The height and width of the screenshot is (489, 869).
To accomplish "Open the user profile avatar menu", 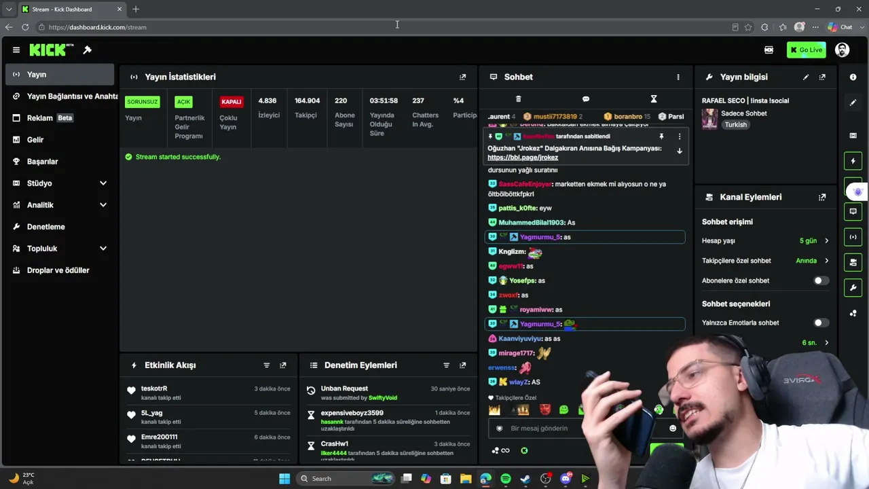I will pos(842,50).
